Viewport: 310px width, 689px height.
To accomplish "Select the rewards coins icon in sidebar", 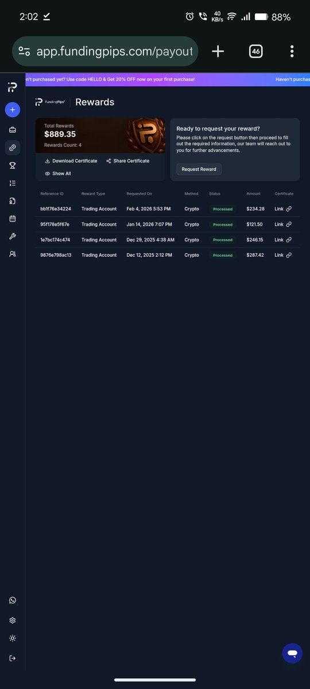I will click(x=13, y=148).
